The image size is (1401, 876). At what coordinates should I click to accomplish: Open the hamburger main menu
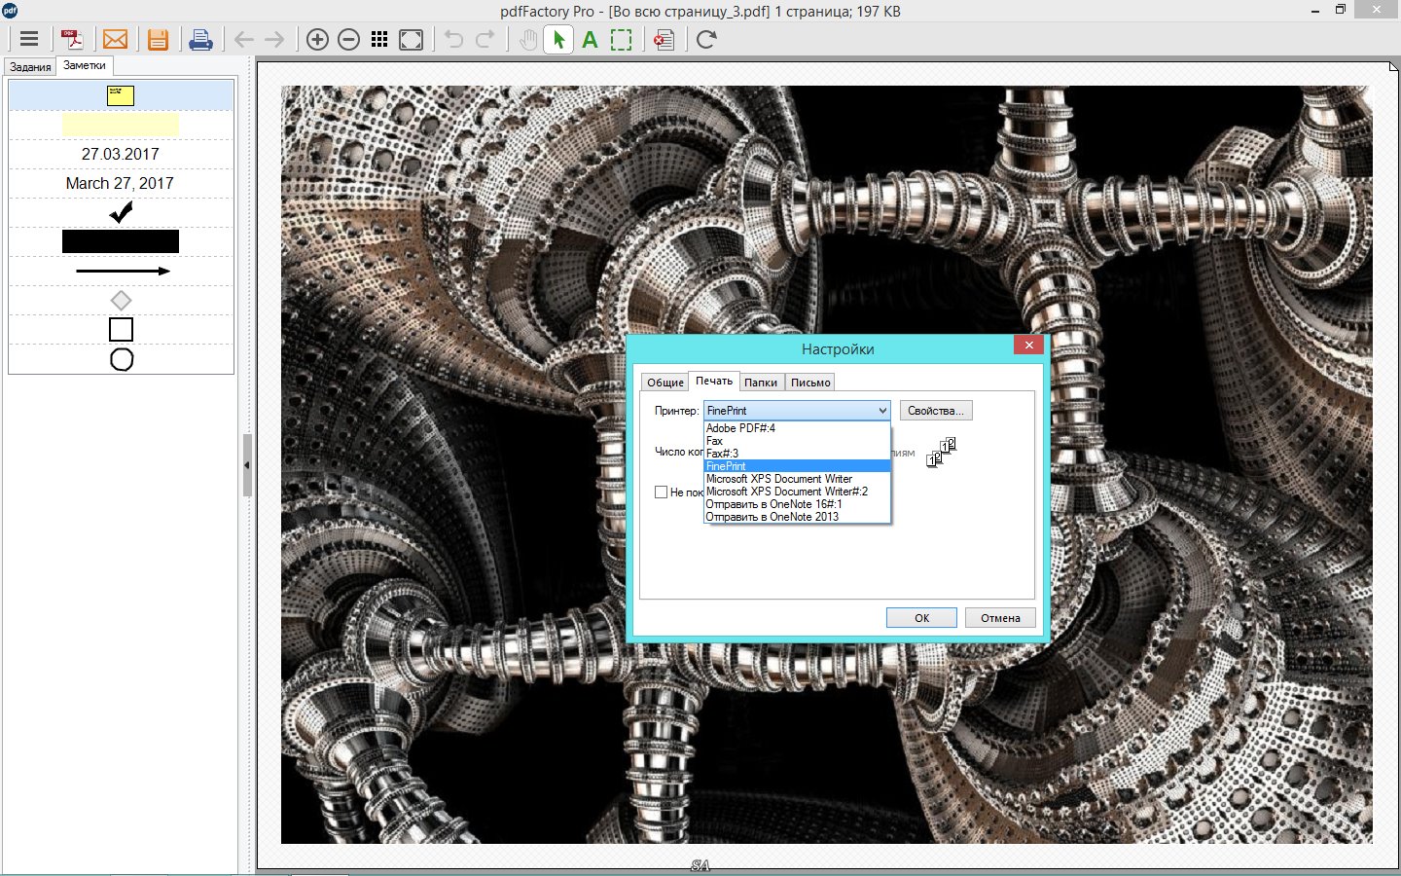tap(29, 39)
